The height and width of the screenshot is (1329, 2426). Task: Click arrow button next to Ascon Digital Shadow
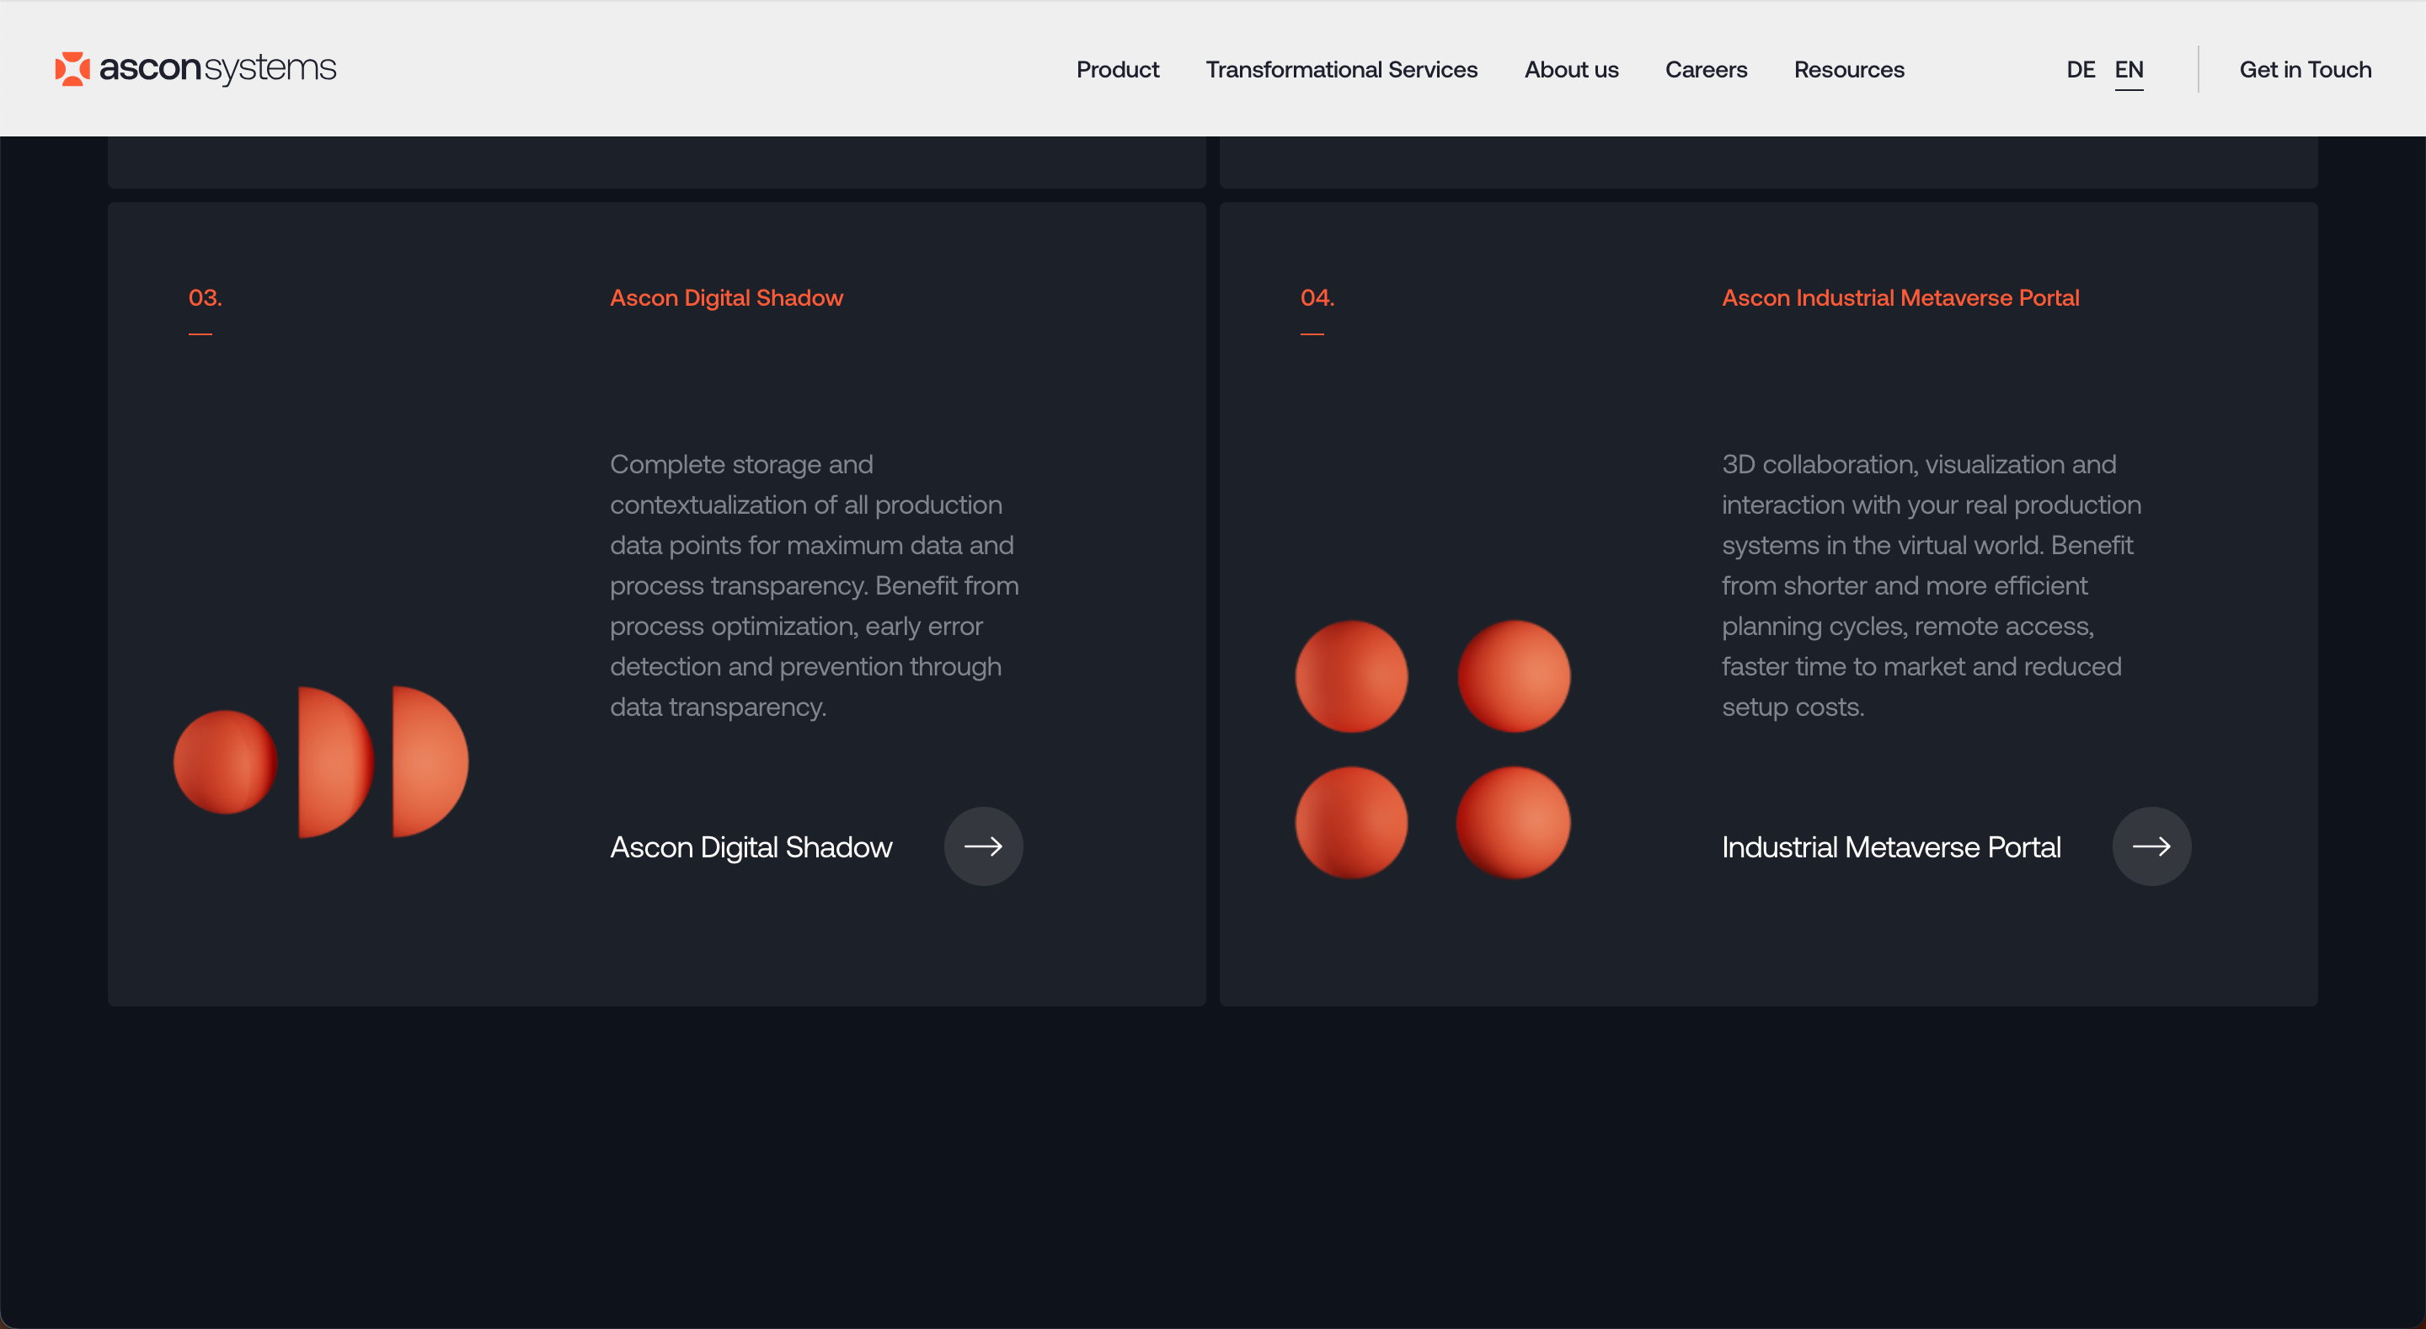pos(983,846)
